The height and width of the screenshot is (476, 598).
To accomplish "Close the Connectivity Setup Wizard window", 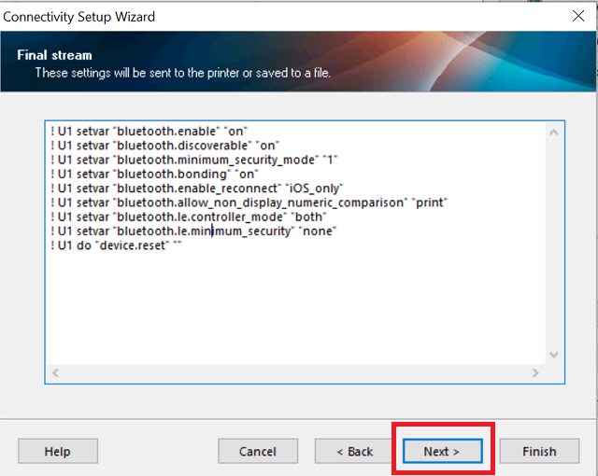I will [577, 16].
